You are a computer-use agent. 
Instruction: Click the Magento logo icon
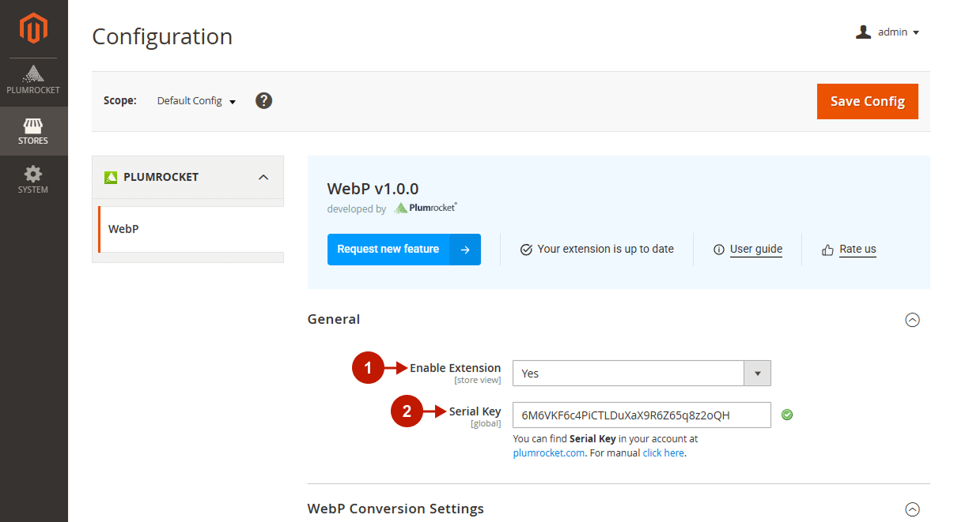point(33,29)
